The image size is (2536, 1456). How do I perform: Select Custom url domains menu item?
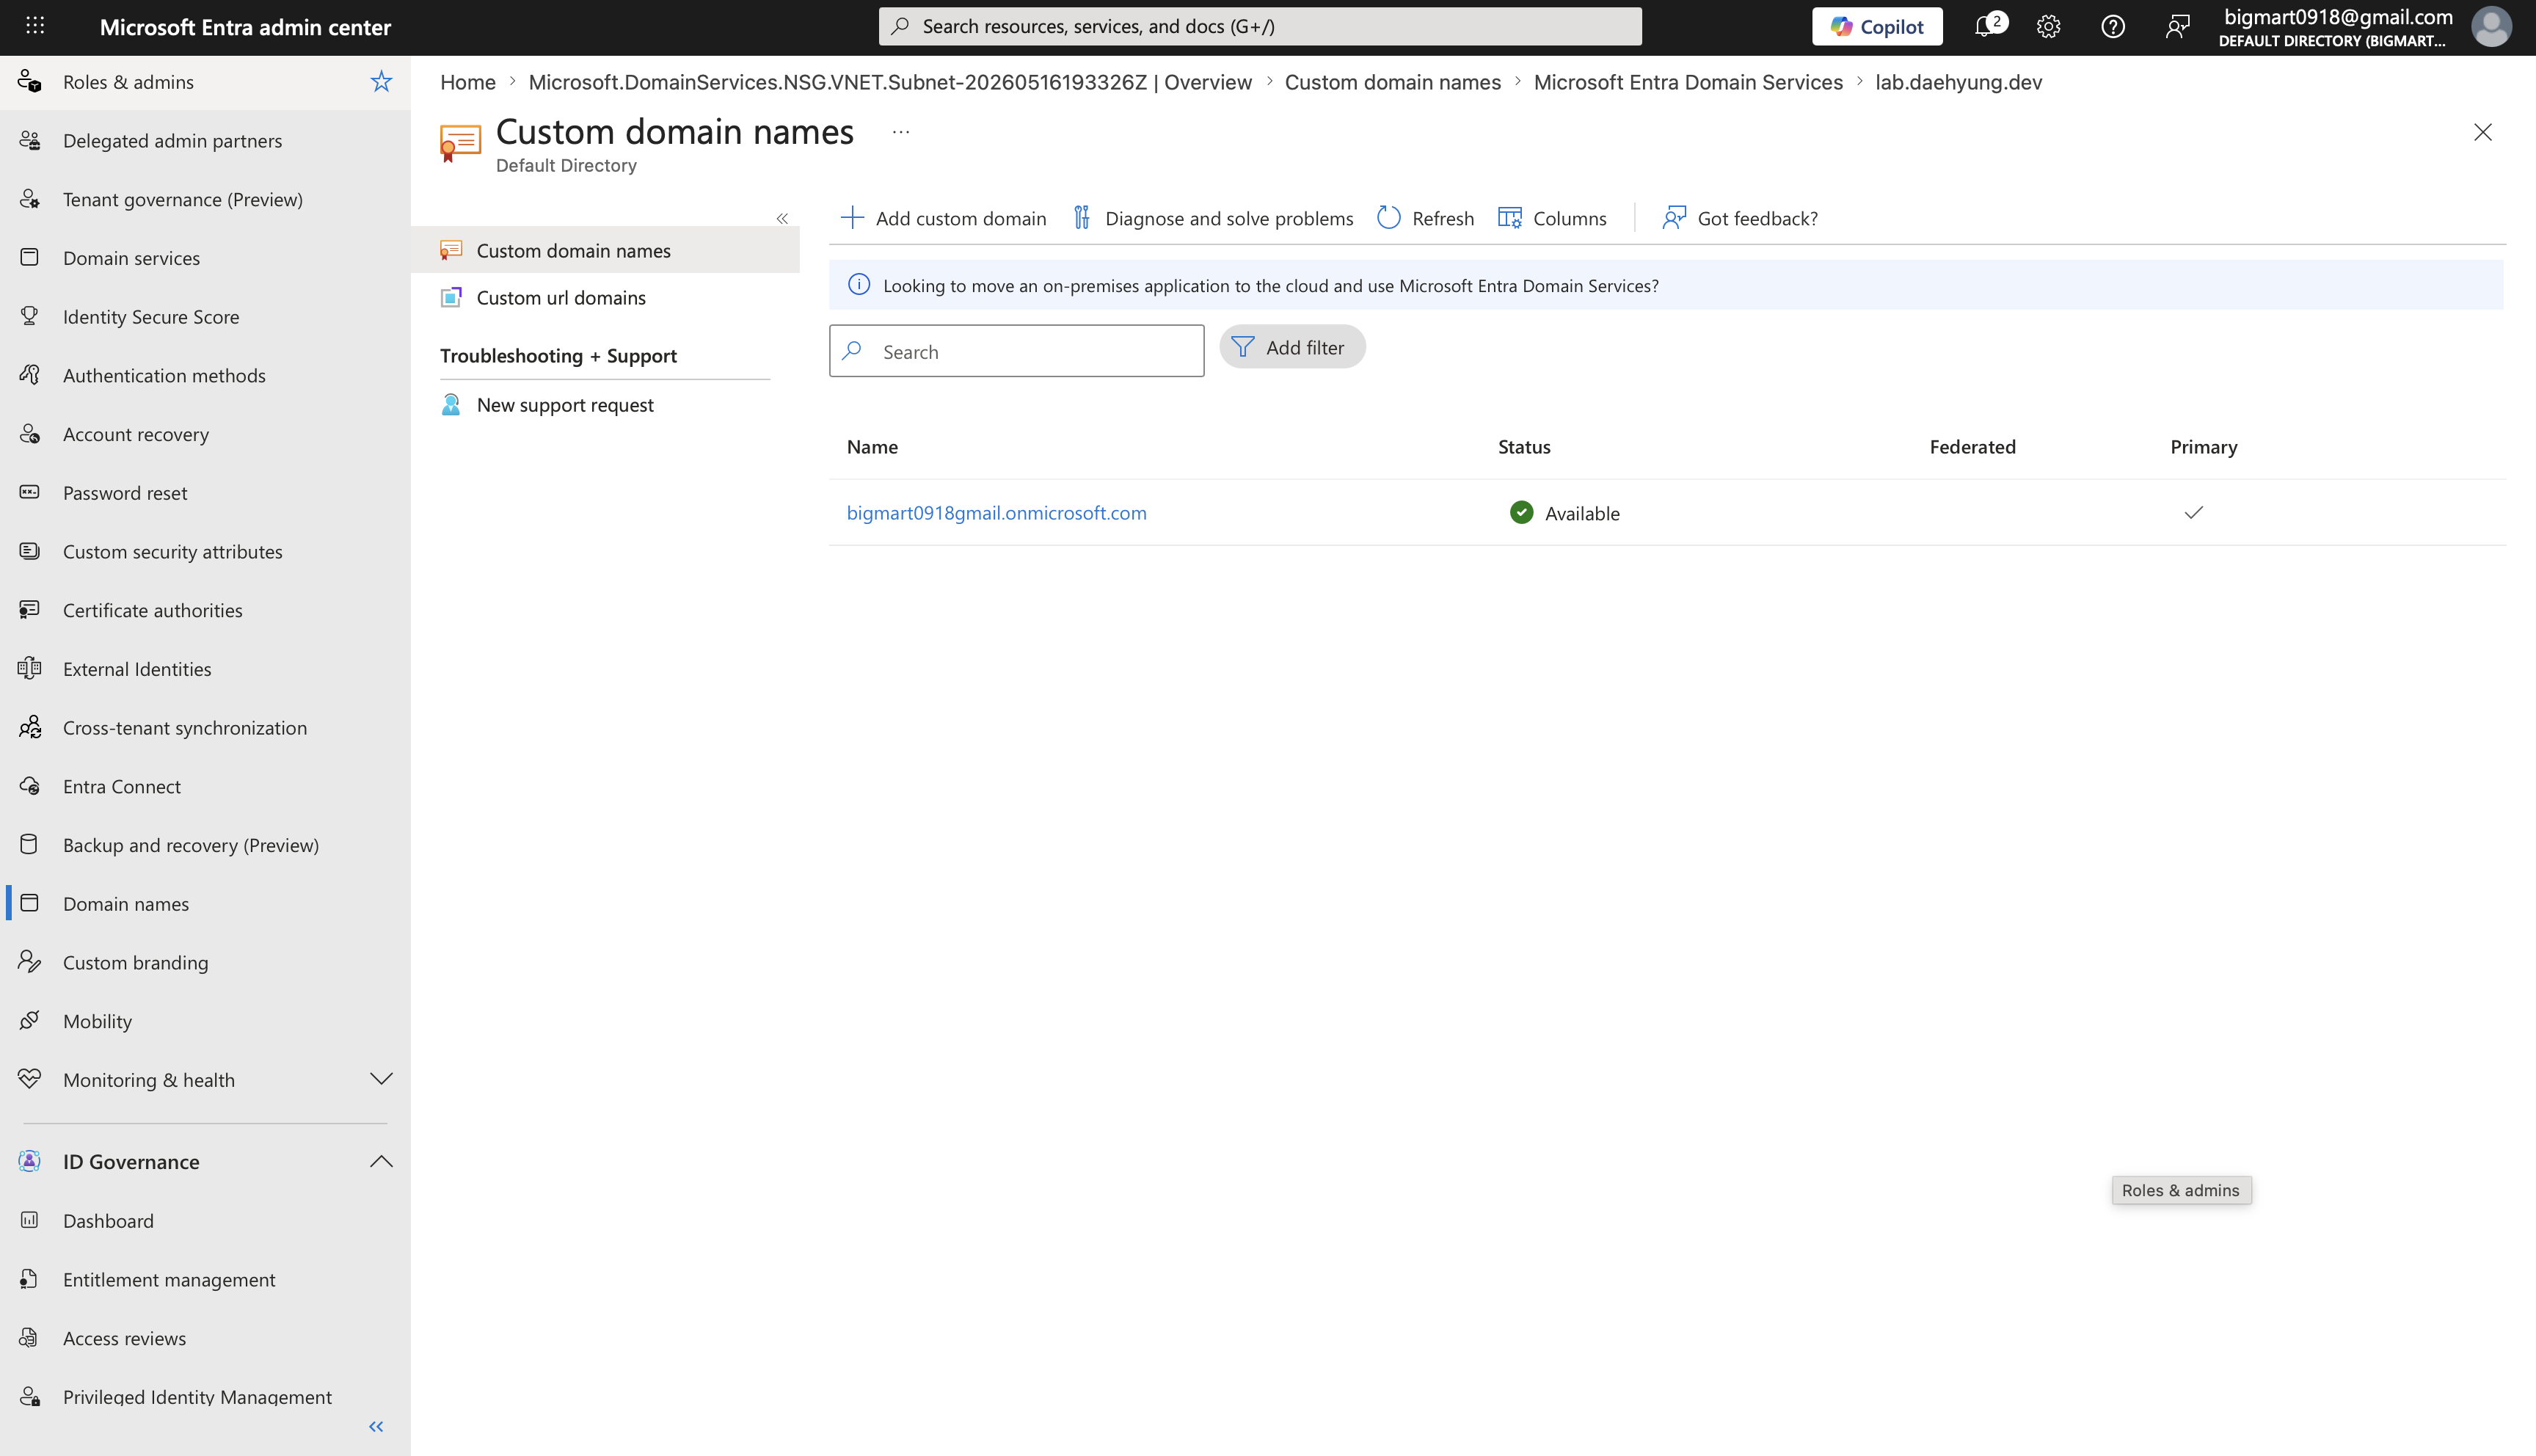pyautogui.click(x=605, y=297)
